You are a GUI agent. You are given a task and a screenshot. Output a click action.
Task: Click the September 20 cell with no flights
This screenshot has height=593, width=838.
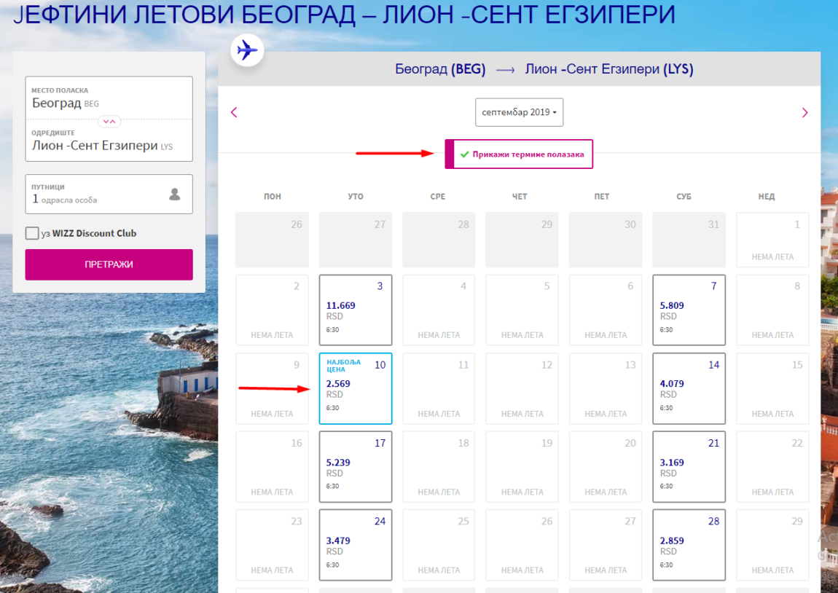click(x=606, y=466)
